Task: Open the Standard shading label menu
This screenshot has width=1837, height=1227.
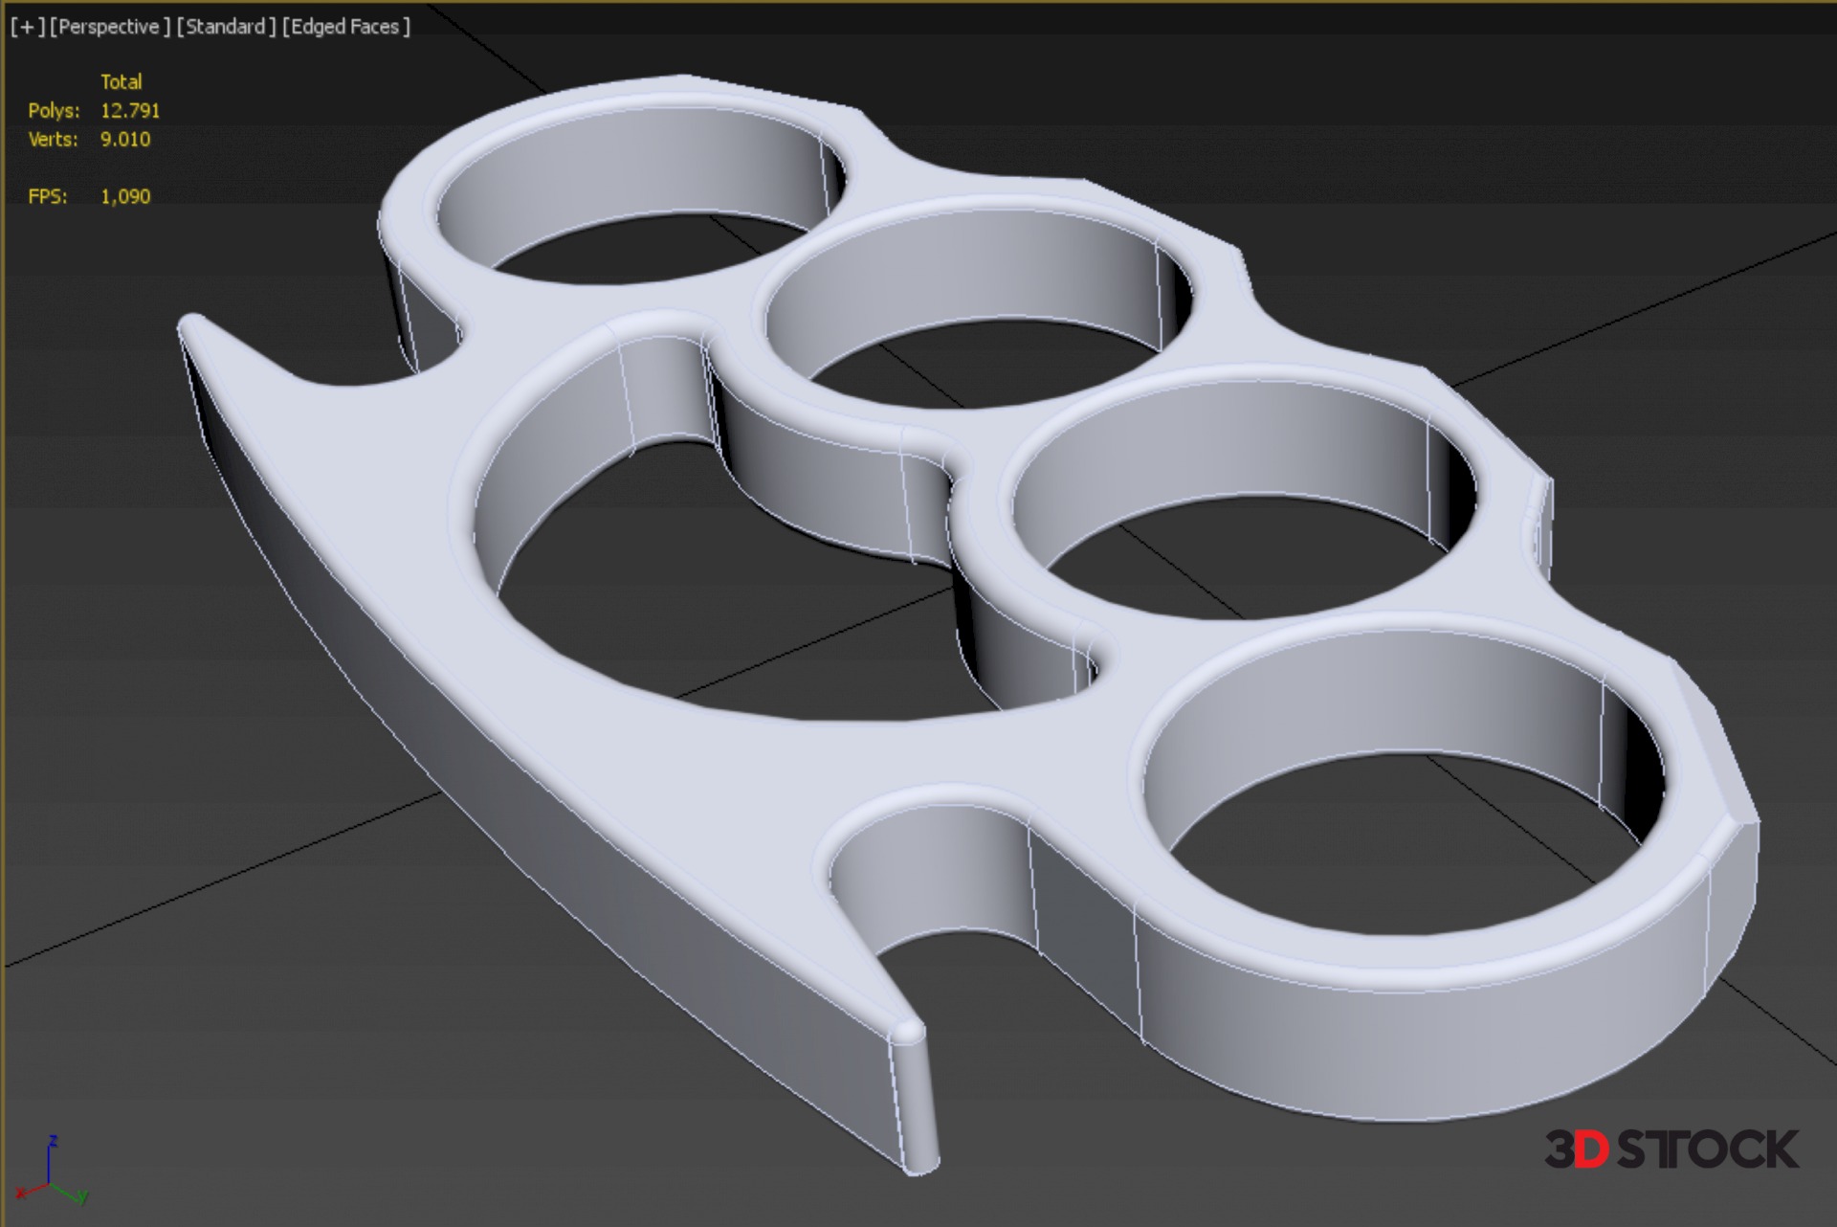Action: click(x=226, y=27)
